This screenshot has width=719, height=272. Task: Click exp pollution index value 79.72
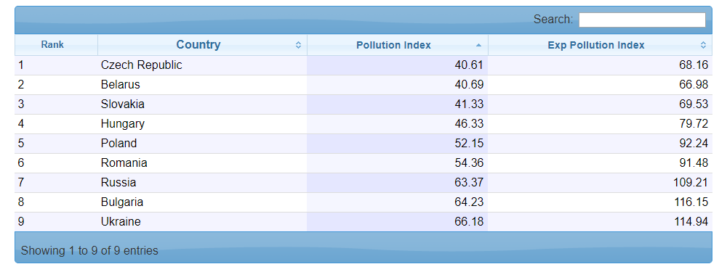tap(694, 124)
